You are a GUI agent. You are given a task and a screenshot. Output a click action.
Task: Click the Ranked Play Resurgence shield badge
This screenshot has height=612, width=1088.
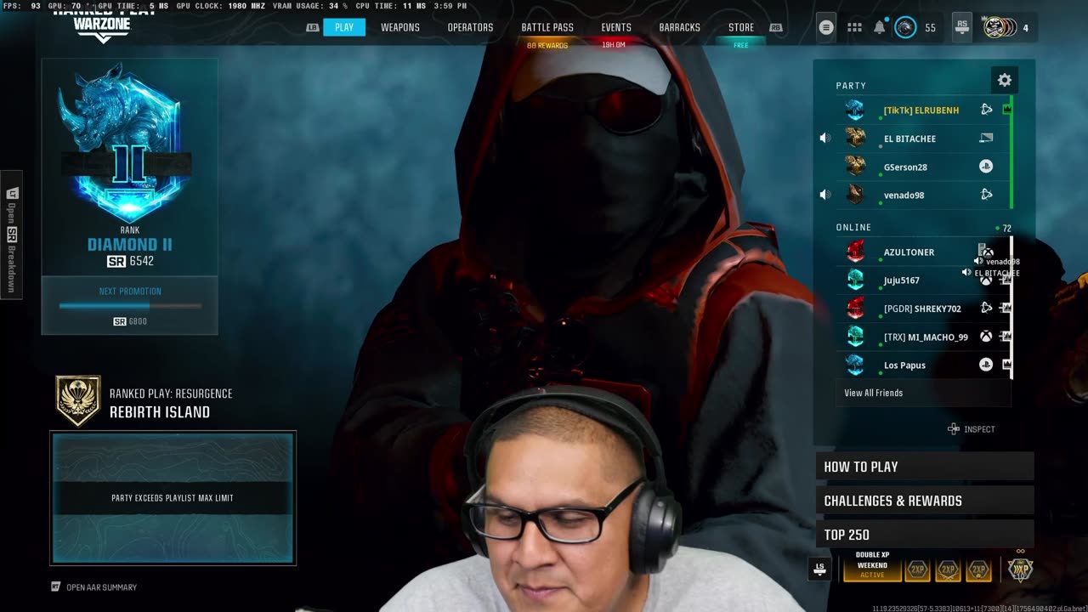78,401
